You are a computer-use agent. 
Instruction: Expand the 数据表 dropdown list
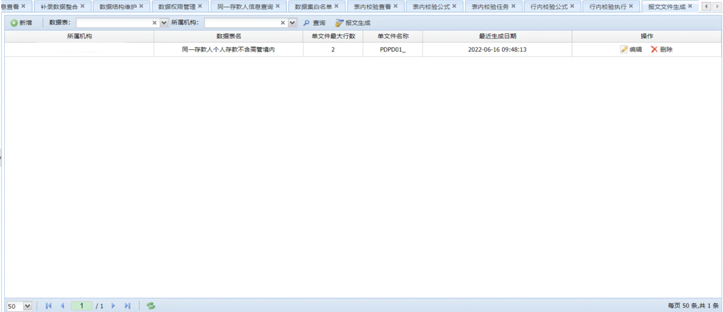(164, 23)
